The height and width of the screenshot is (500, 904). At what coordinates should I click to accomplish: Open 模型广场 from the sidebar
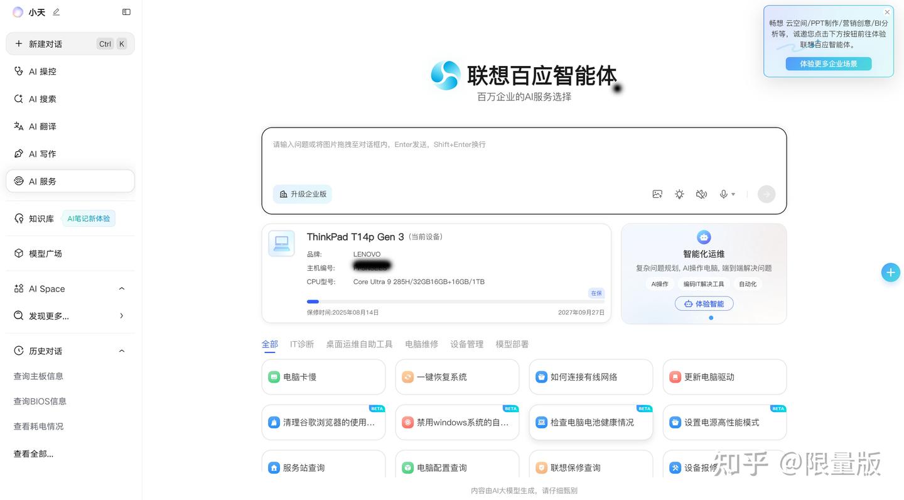coord(70,254)
